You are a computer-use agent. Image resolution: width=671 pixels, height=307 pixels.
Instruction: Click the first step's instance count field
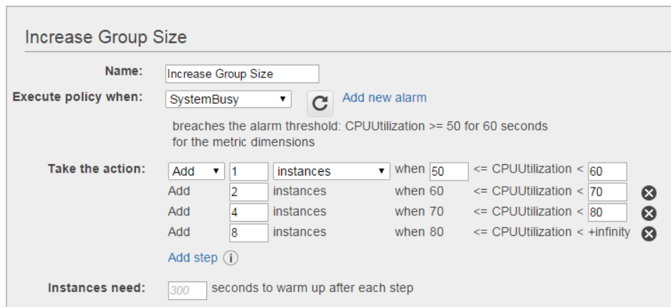248,171
